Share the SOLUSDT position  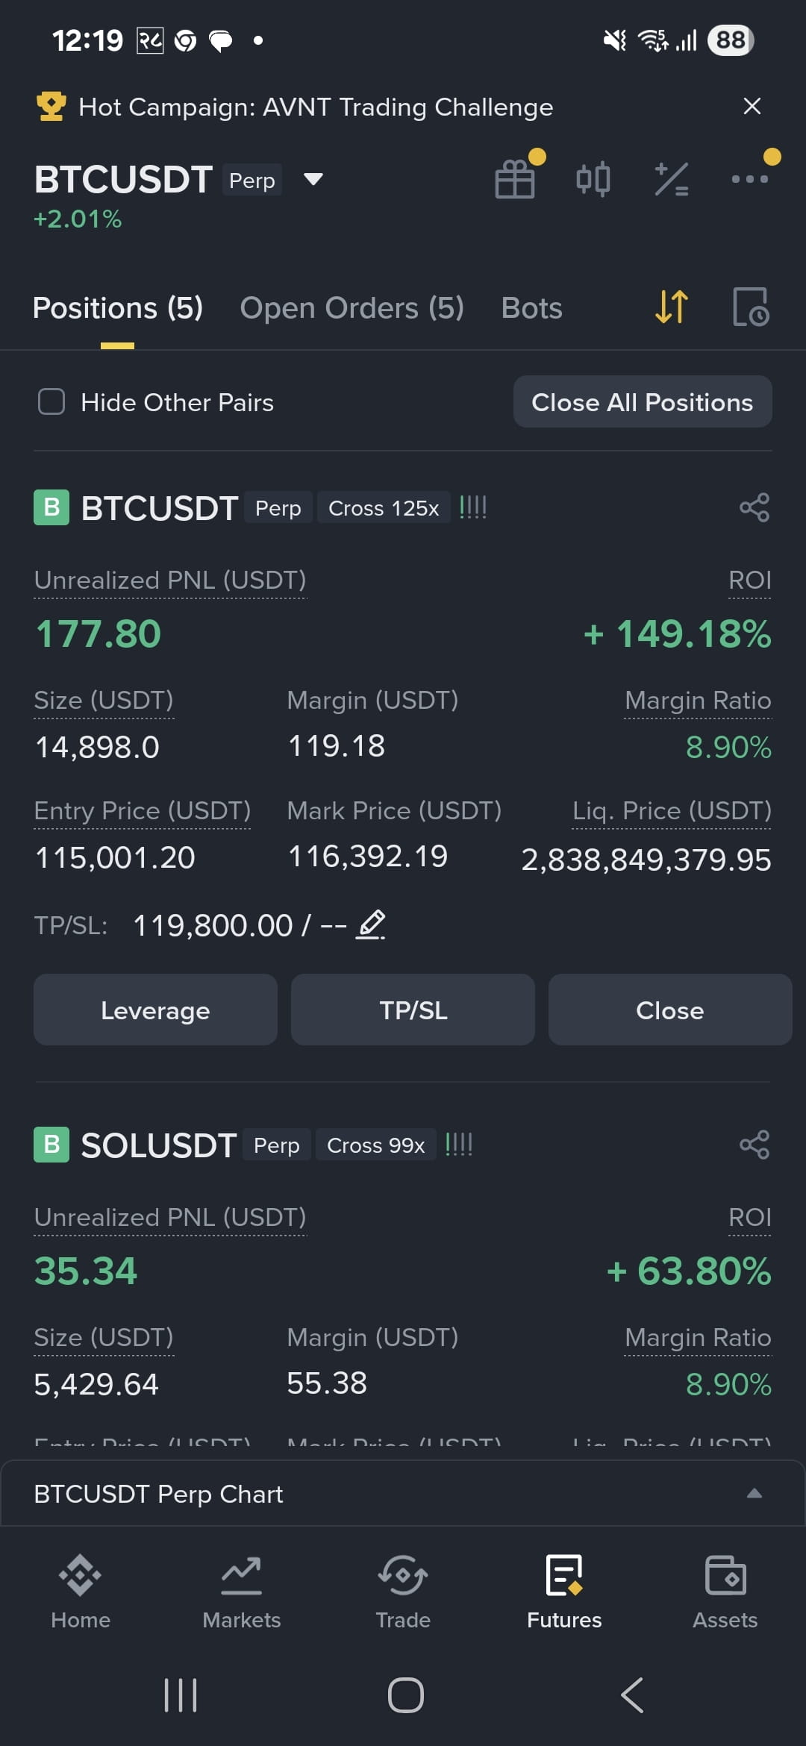(x=755, y=1145)
